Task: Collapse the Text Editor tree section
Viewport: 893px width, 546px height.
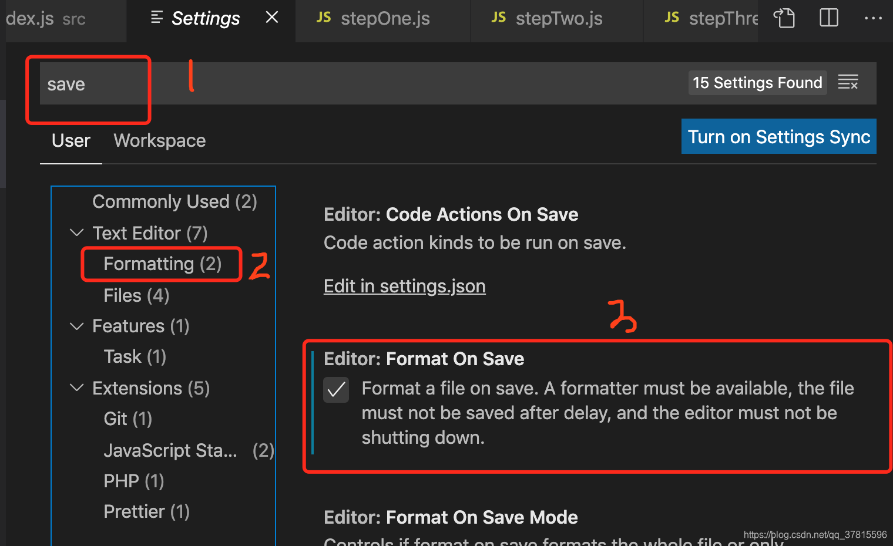Action: tap(76, 233)
